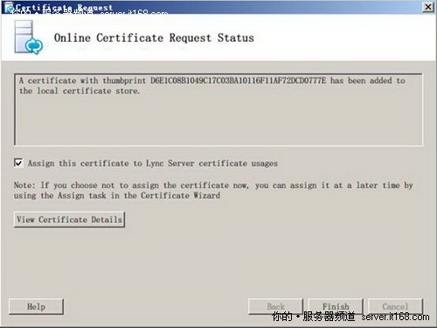Click the greyed-out Back button
This screenshot has width=437, height=328.
tap(275, 306)
